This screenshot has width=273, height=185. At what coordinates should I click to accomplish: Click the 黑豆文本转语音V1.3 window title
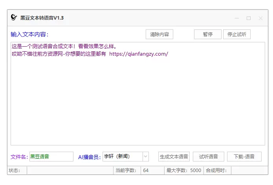(x=42, y=18)
